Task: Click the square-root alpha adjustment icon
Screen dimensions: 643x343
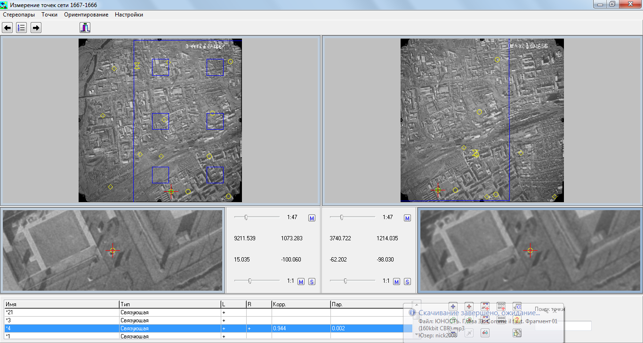Action: click(x=517, y=307)
